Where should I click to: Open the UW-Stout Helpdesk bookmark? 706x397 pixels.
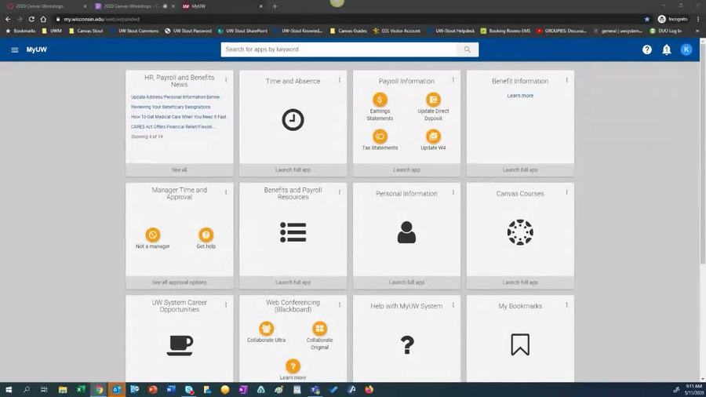click(x=451, y=31)
